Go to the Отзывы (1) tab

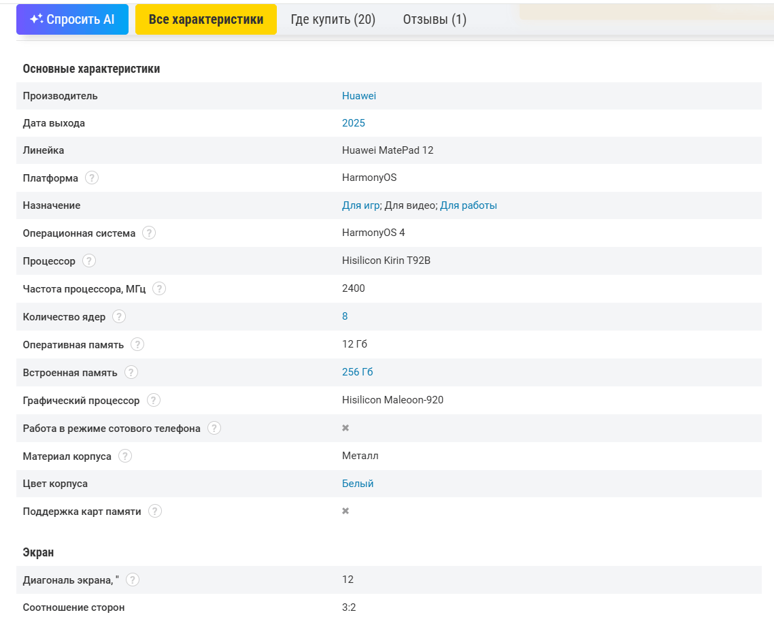tap(435, 20)
